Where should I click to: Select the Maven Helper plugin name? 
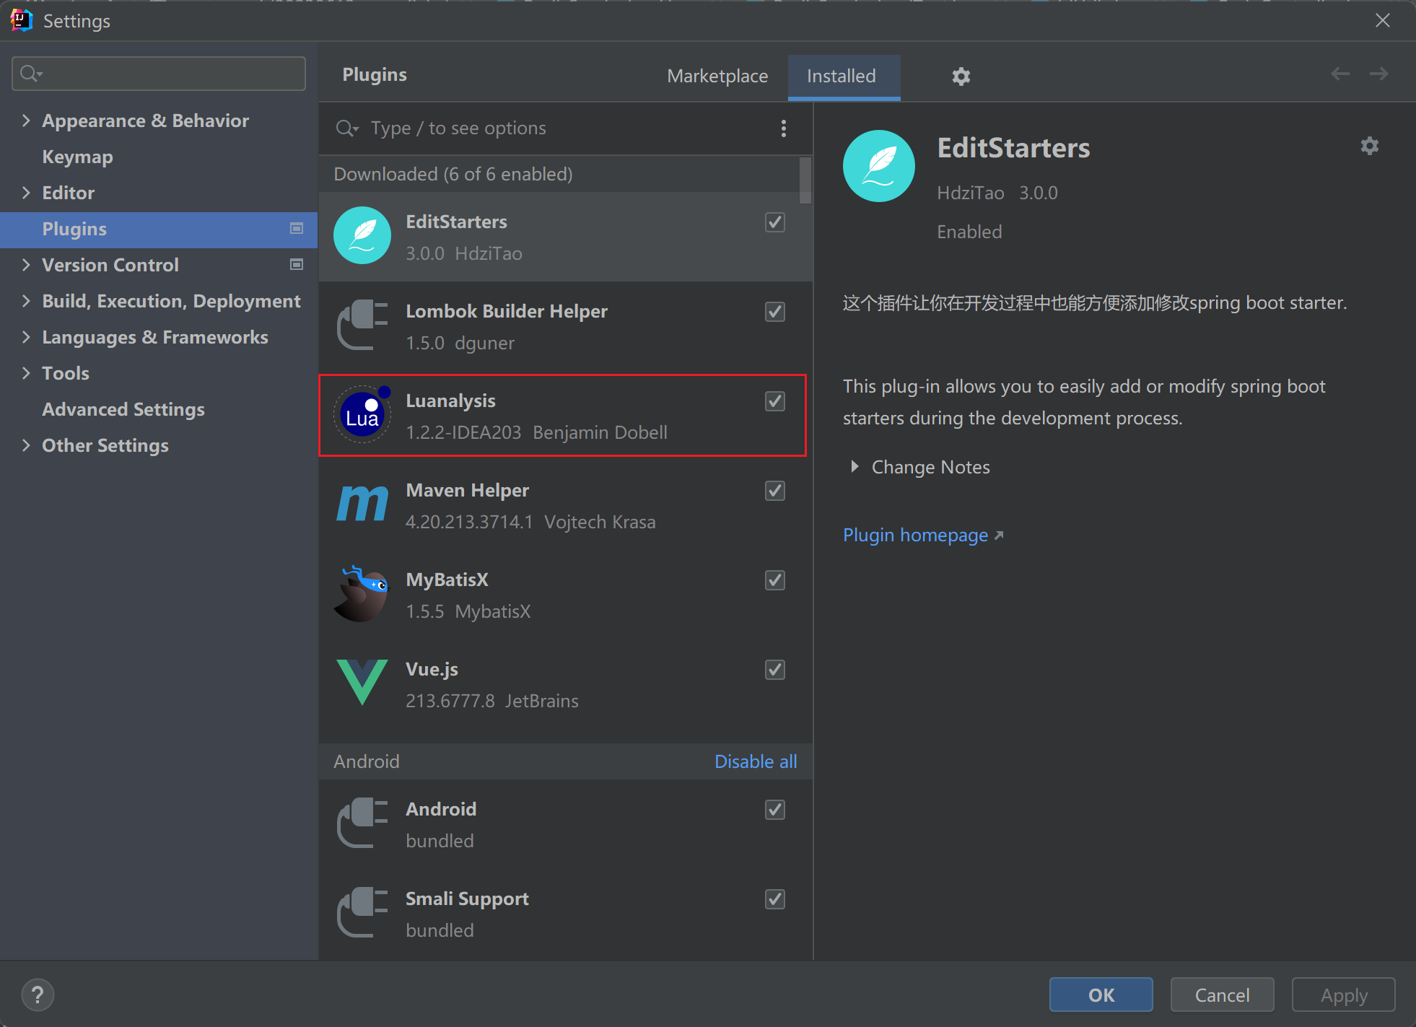[467, 490]
